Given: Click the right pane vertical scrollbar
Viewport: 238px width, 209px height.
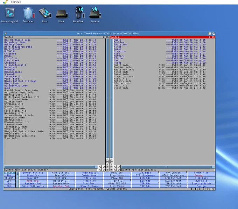Looking at the screenshot, I should coord(111,98).
